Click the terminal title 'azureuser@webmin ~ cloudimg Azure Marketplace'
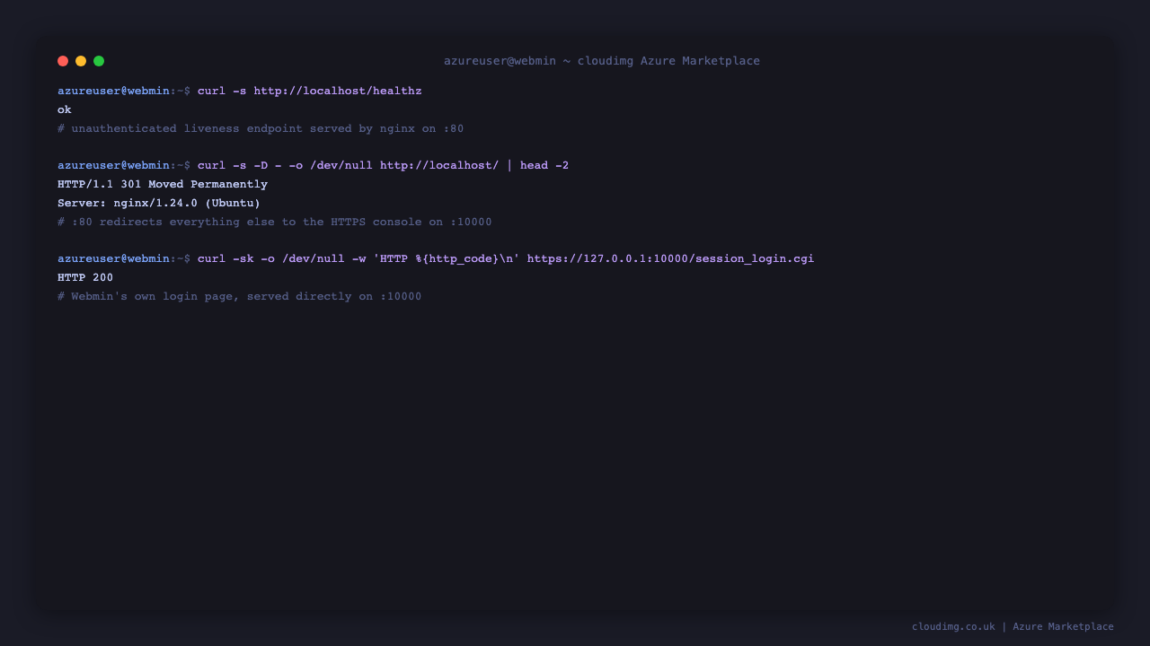1150x646 pixels. (x=602, y=61)
